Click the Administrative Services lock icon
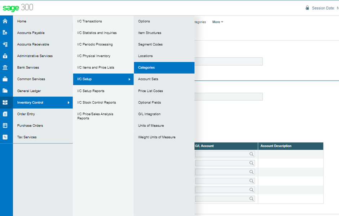 (5, 56)
